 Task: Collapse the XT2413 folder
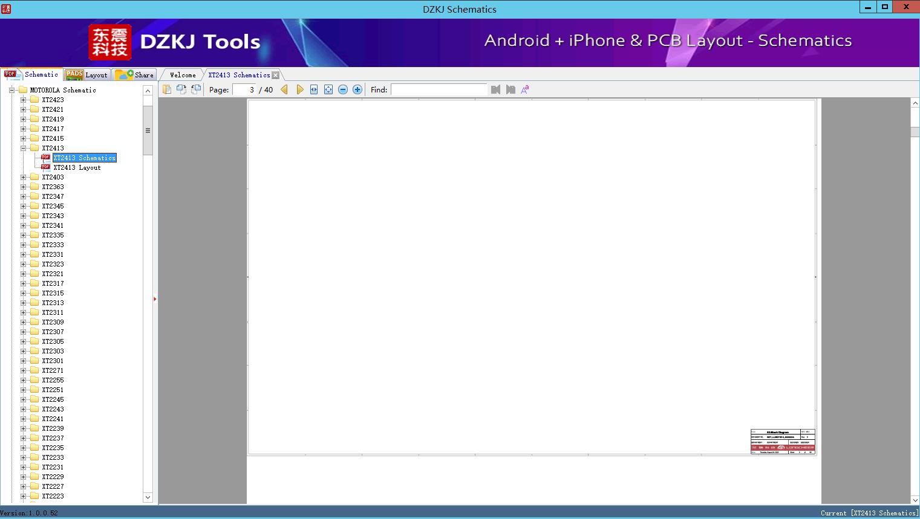(x=23, y=148)
